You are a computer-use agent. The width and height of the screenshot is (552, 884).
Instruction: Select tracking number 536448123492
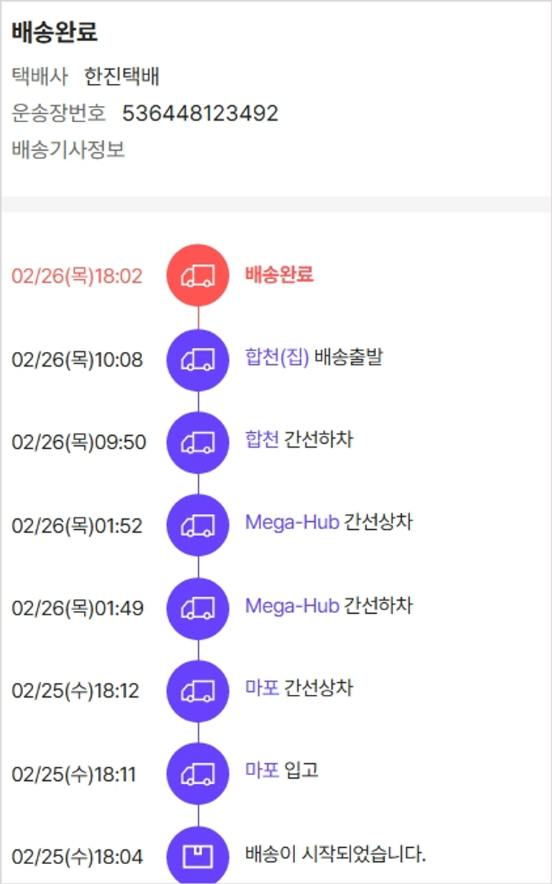[x=200, y=113]
